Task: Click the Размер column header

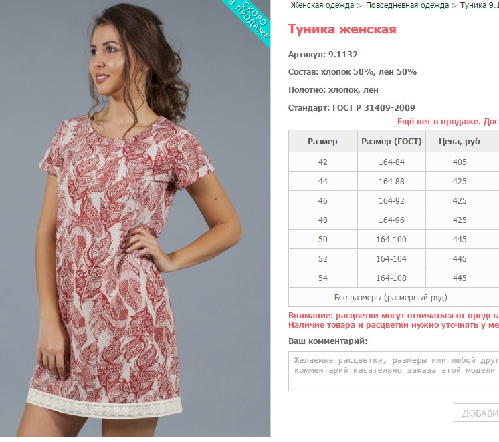Action: click(322, 141)
